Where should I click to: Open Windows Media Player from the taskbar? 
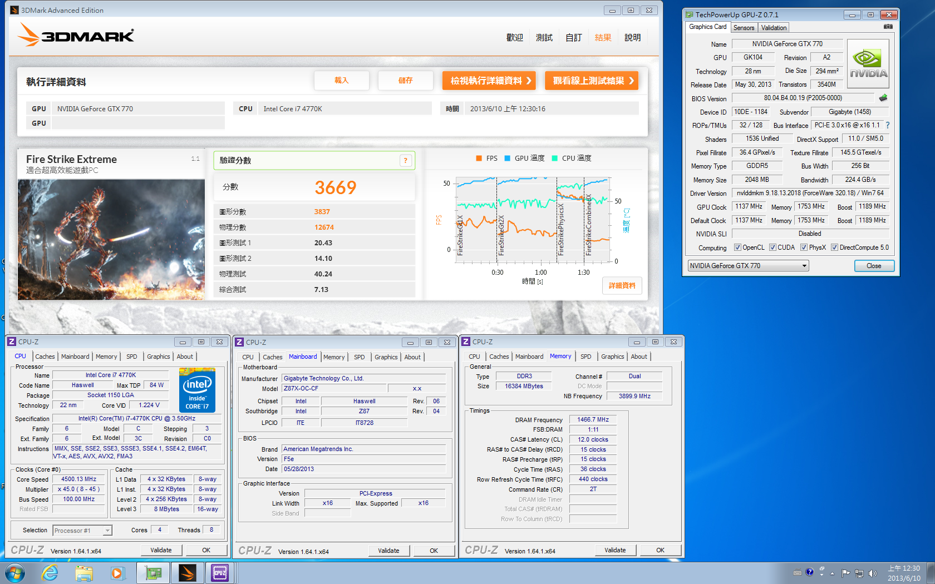point(117,573)
